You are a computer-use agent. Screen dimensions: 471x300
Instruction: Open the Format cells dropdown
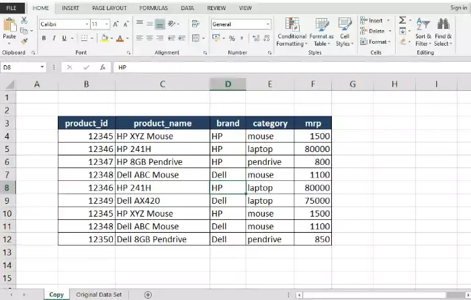[x=375, y=42]
